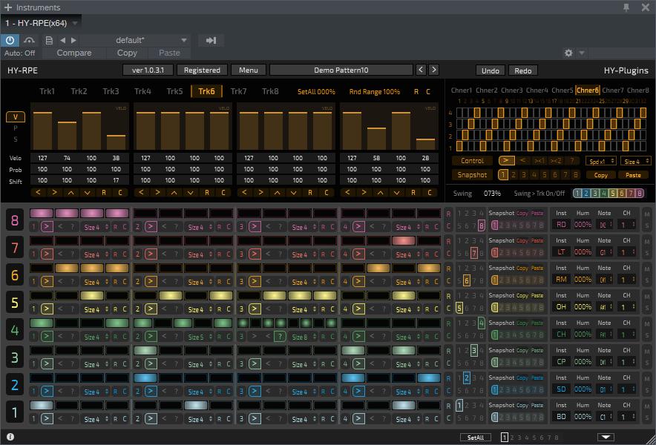The width and height of the screenshot is (656, 445).
Task: Click the Undo button
Action: (x=491, y=70)
